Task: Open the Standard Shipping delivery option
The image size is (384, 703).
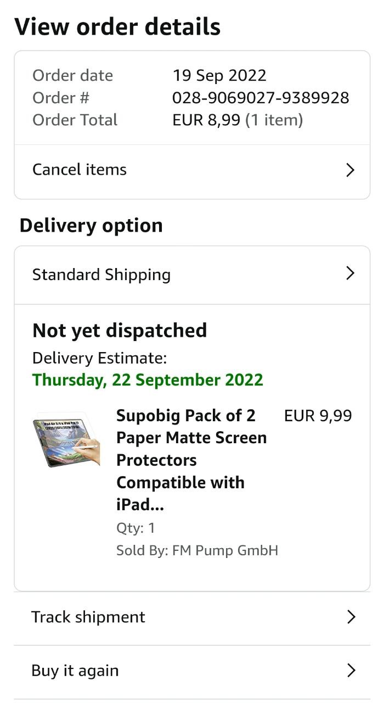Action: (101, 275)
